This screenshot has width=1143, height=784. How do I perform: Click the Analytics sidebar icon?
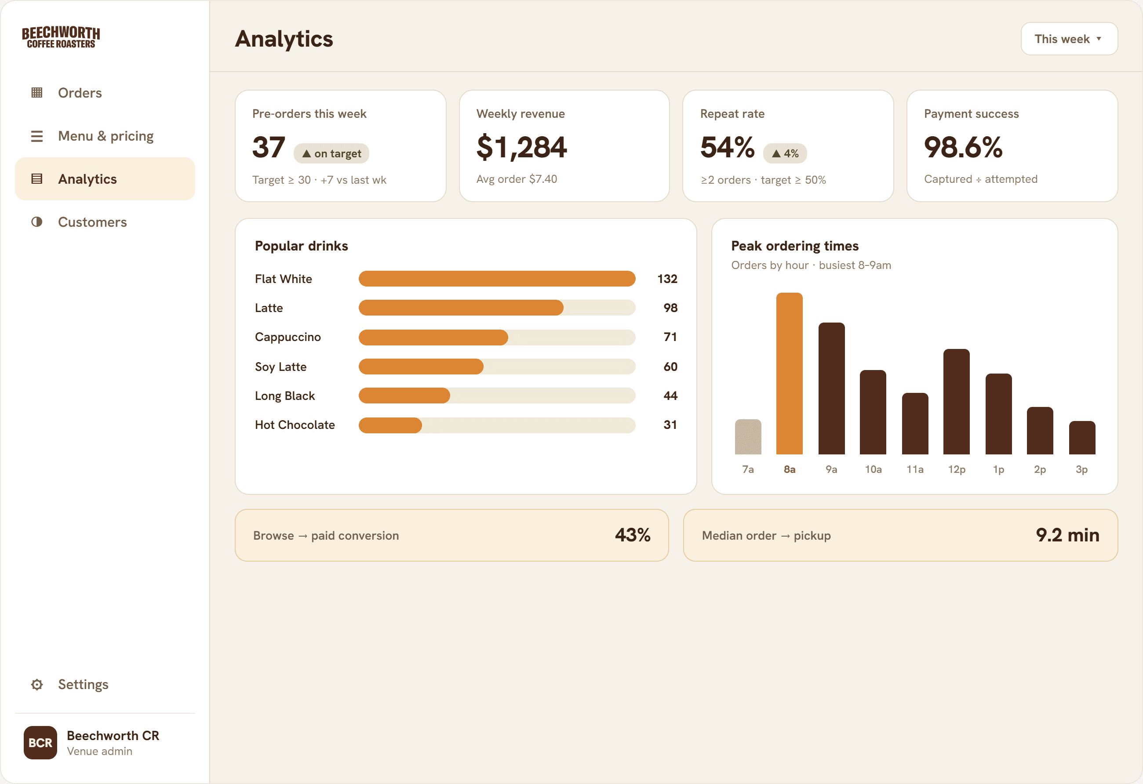[x=37, y=179]
